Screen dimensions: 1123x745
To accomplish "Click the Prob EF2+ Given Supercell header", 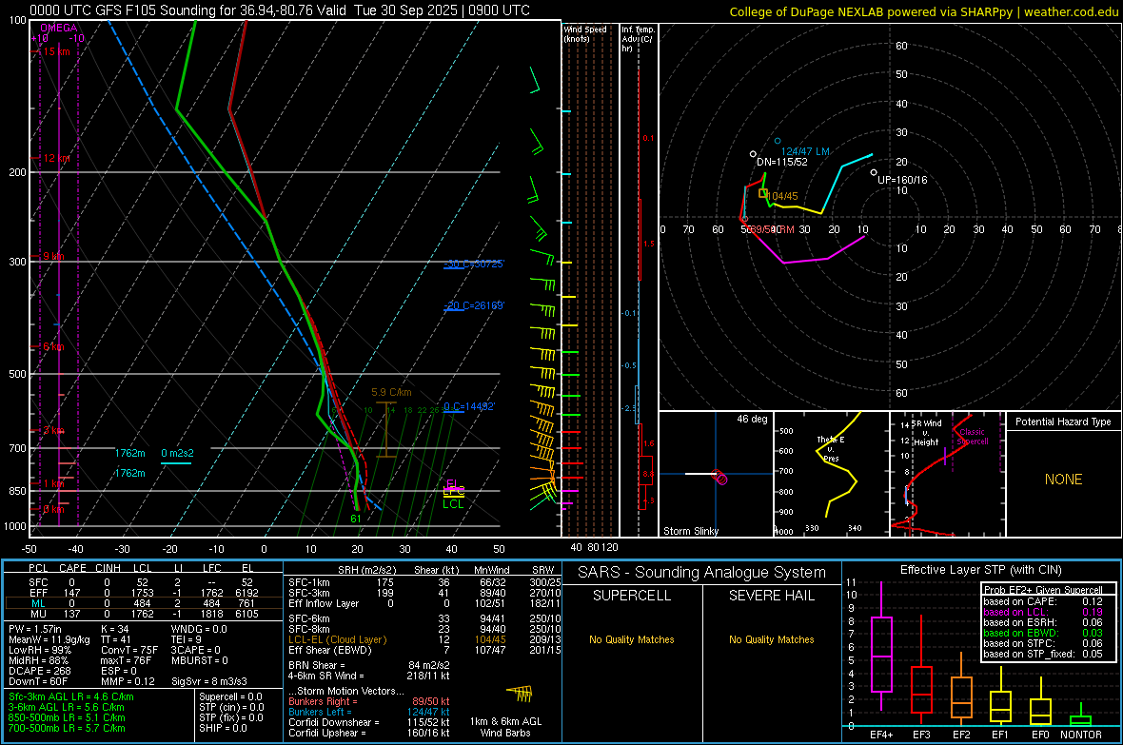I will tap(1043, 590).
